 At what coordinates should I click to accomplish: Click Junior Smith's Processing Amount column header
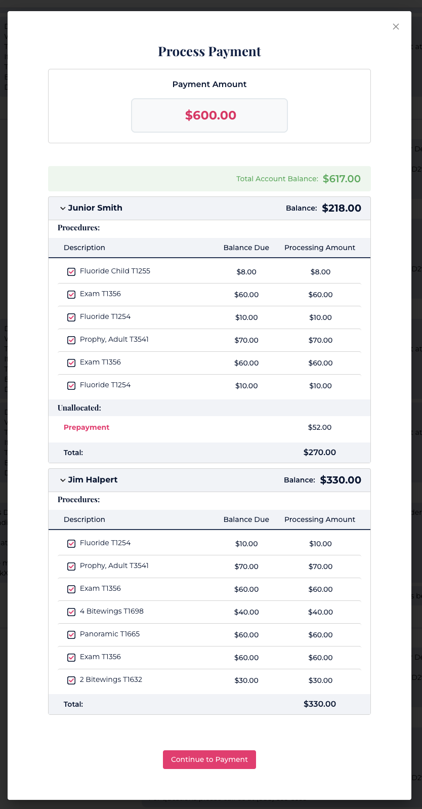click(x=320, y=248)
